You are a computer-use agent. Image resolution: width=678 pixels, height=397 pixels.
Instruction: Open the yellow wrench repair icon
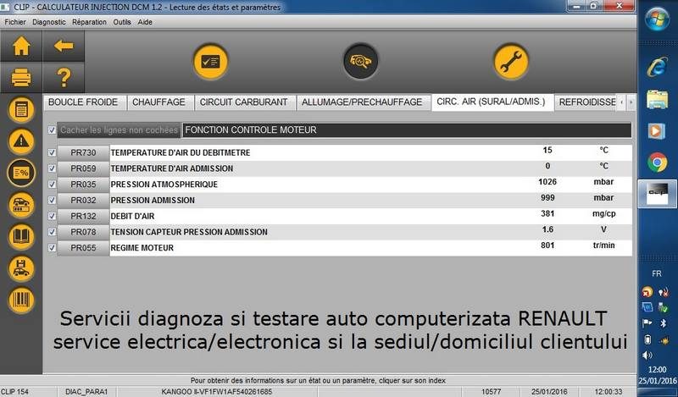511,61
